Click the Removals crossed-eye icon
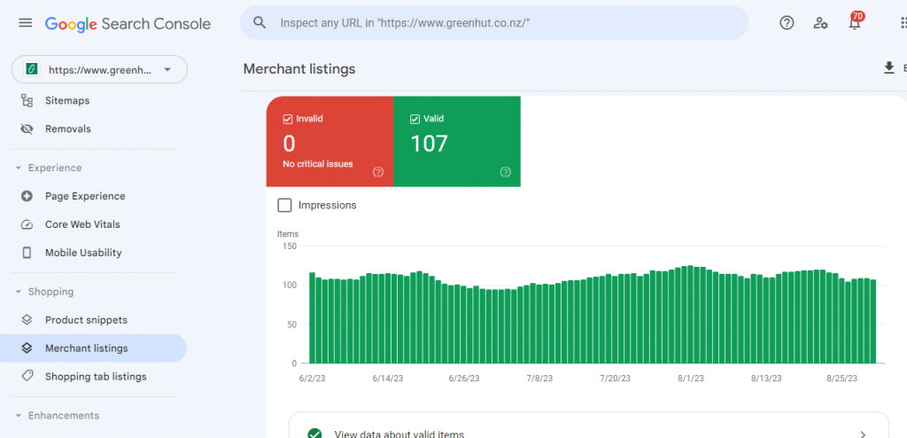907x438 pixels. click(27, 129)
